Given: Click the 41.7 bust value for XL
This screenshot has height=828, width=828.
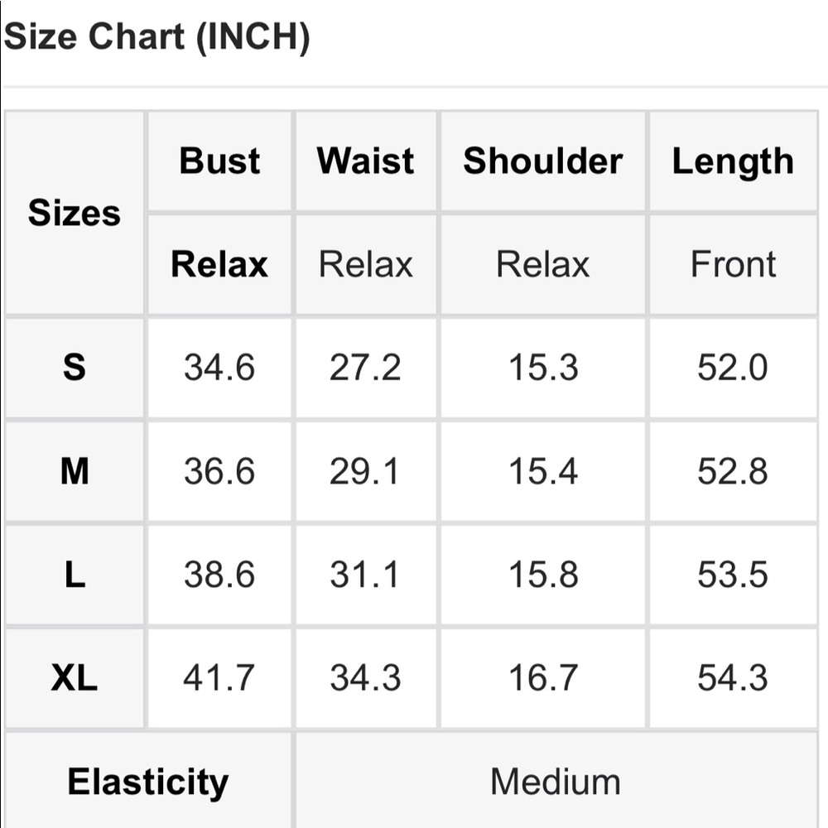Looking at the screenshot, I should point(219,678).
